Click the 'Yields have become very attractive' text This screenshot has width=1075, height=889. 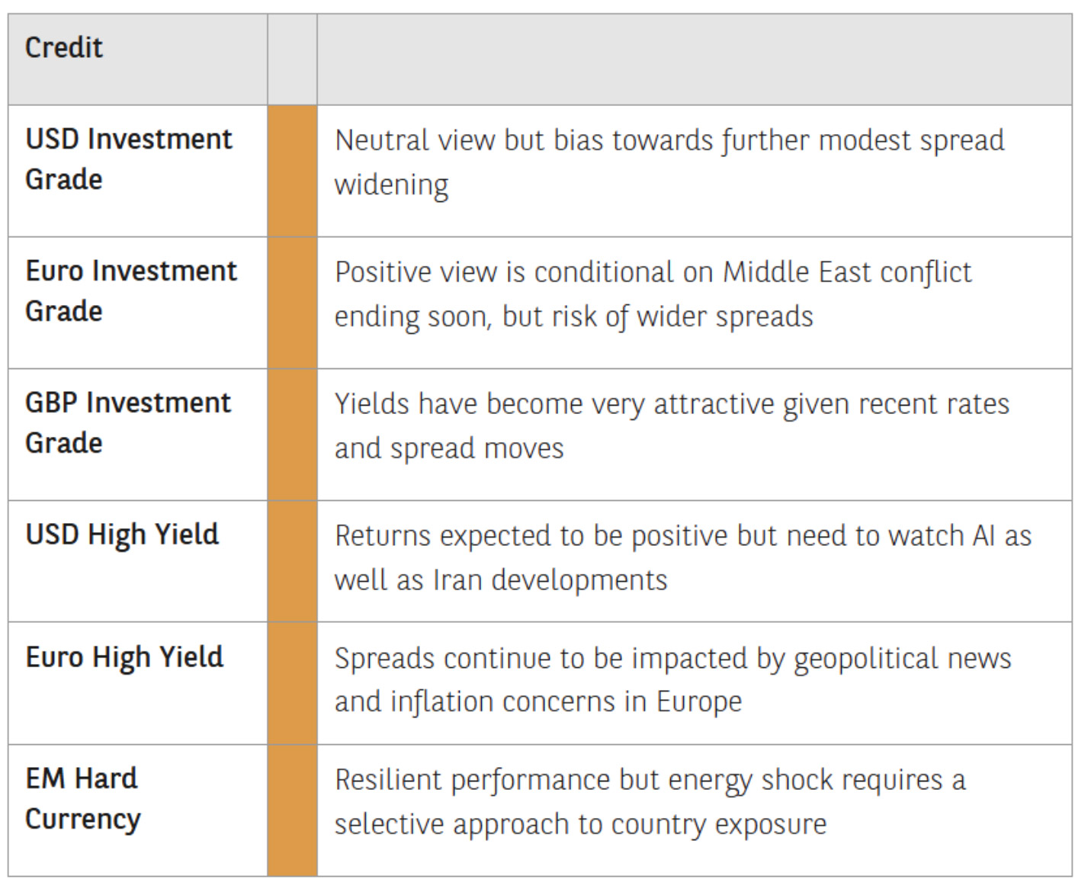pos(671,426)
